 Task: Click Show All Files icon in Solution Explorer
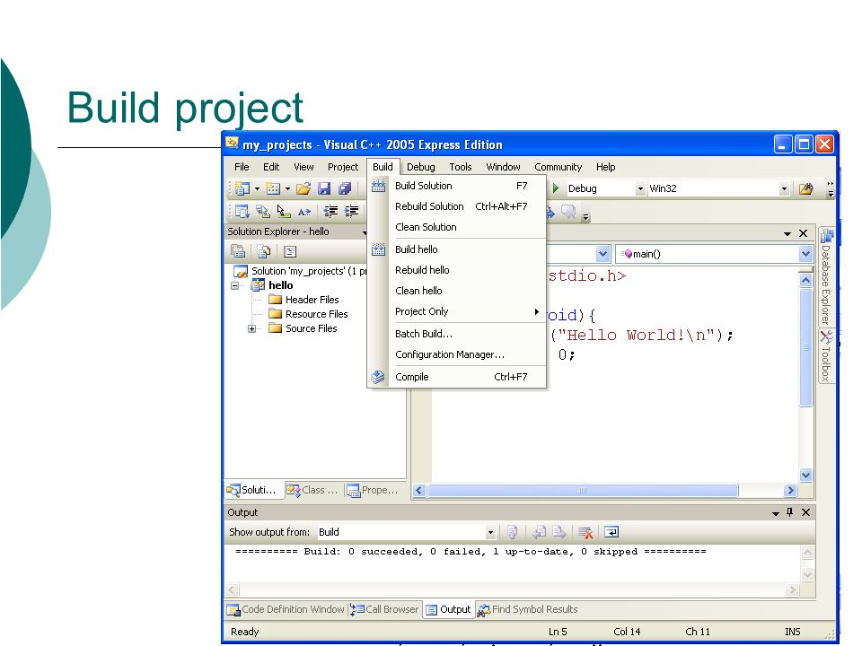point(264,251)
